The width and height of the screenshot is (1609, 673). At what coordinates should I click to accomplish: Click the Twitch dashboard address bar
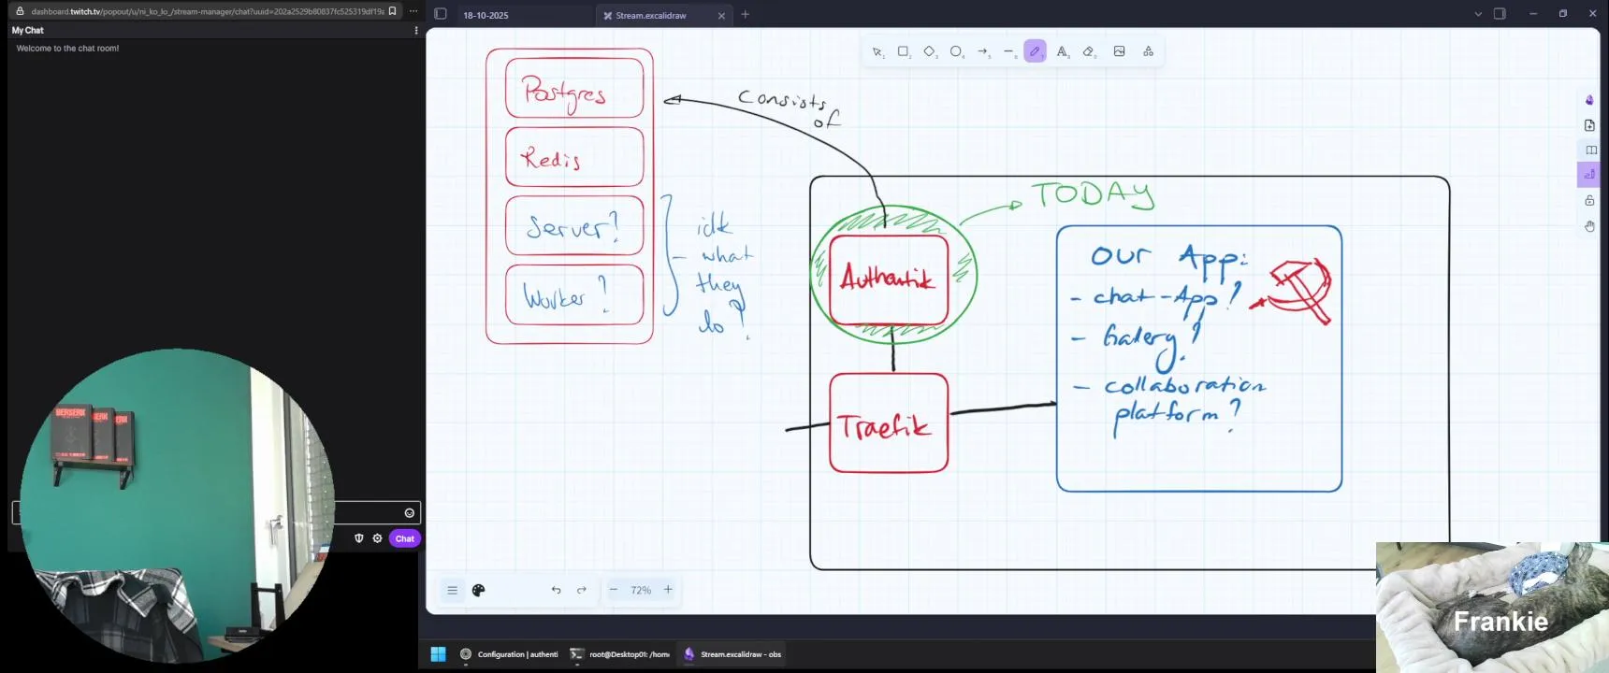click(x=206, y=11)
